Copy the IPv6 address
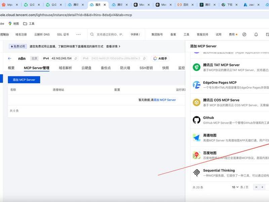Image resolution: width=269 pixels, height=202 pixels. click(144, 59)
